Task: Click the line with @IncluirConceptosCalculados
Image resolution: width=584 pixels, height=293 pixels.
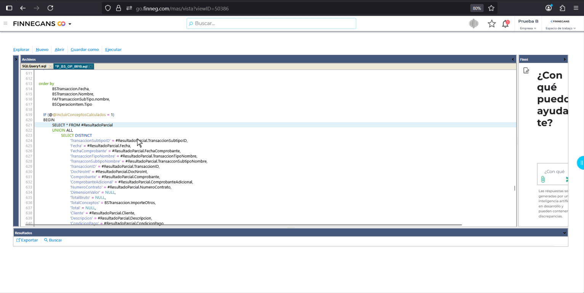Action: click(x=78, y=115)
